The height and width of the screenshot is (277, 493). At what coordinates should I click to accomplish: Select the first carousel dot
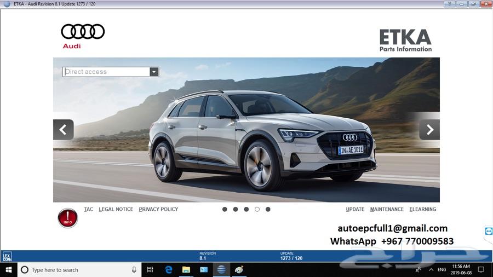point(225,209)
